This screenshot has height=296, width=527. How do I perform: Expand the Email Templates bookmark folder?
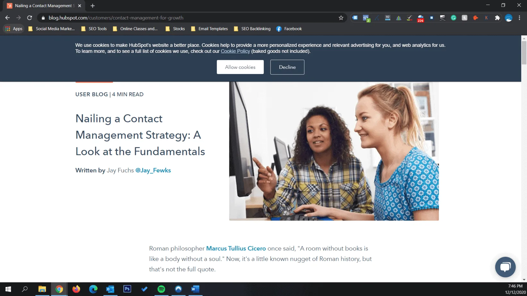pos(209,29)
